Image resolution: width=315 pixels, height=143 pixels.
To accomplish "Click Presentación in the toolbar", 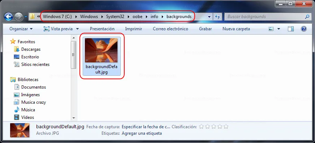I will 102,29.
